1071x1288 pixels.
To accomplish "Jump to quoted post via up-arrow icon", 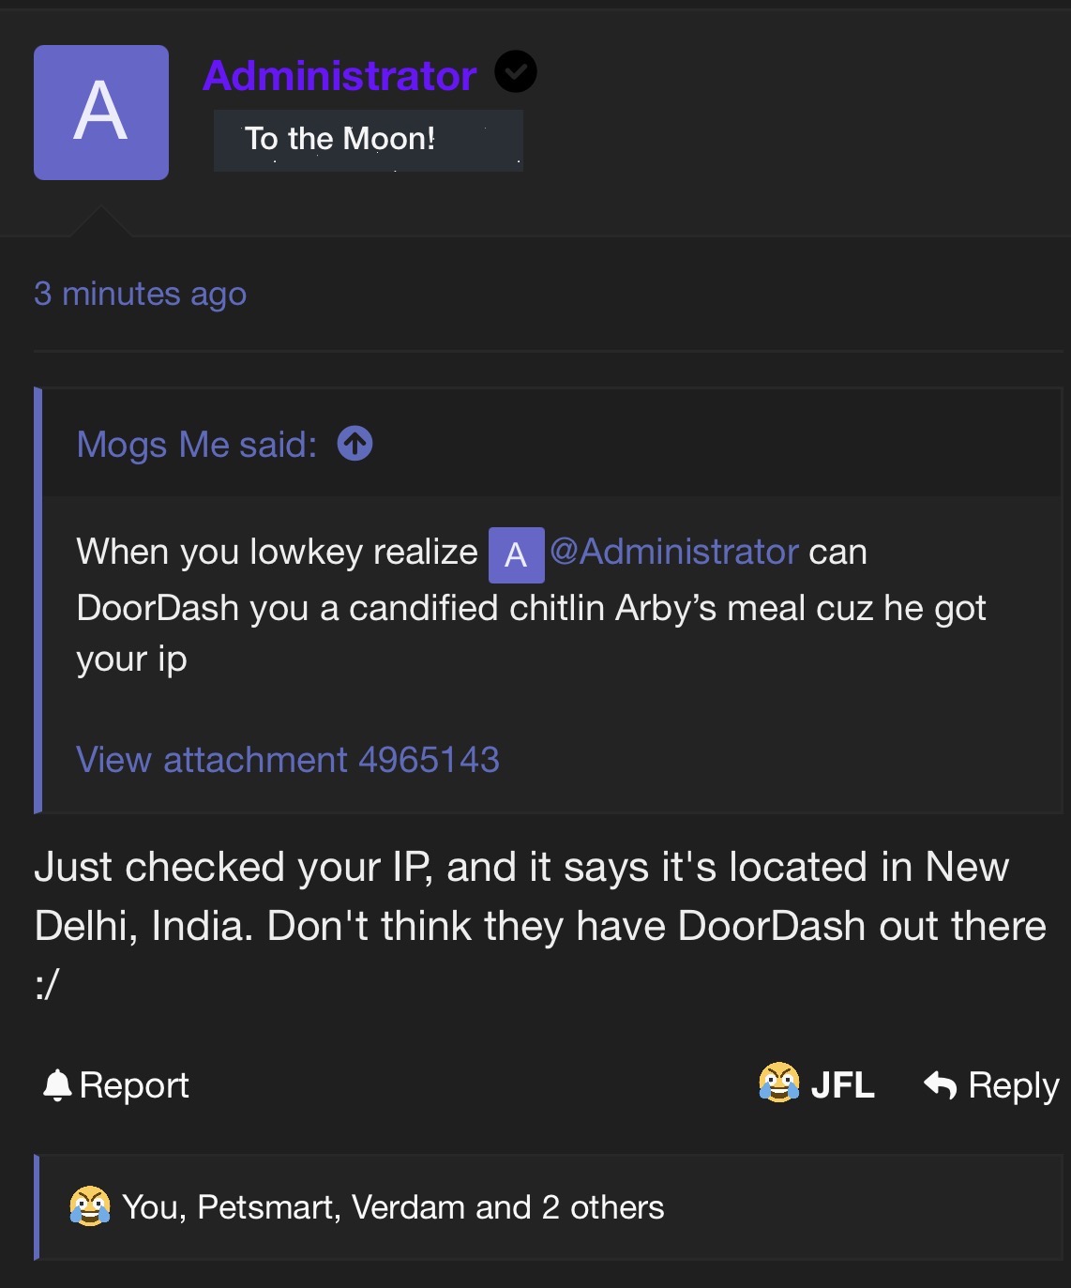I will pyautogui.click(x=355, y=444).
